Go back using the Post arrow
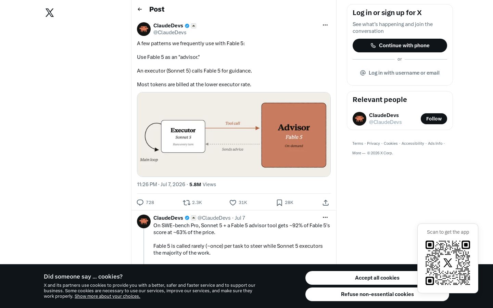 click(140, 9)
